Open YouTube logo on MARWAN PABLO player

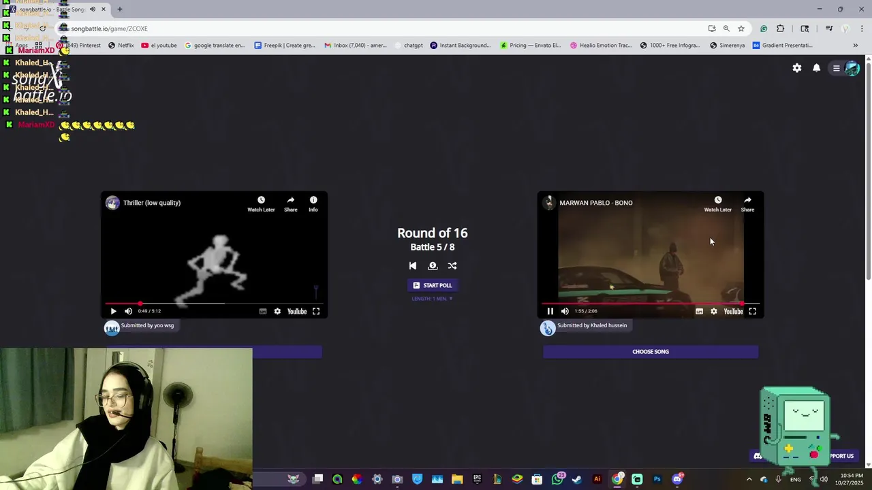tap(734, 311)
